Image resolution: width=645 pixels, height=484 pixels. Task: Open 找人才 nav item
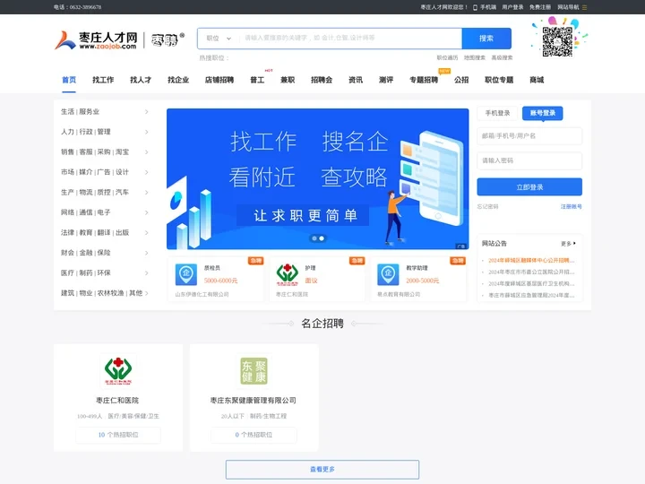pyautogui.click(x=141, y=80)
